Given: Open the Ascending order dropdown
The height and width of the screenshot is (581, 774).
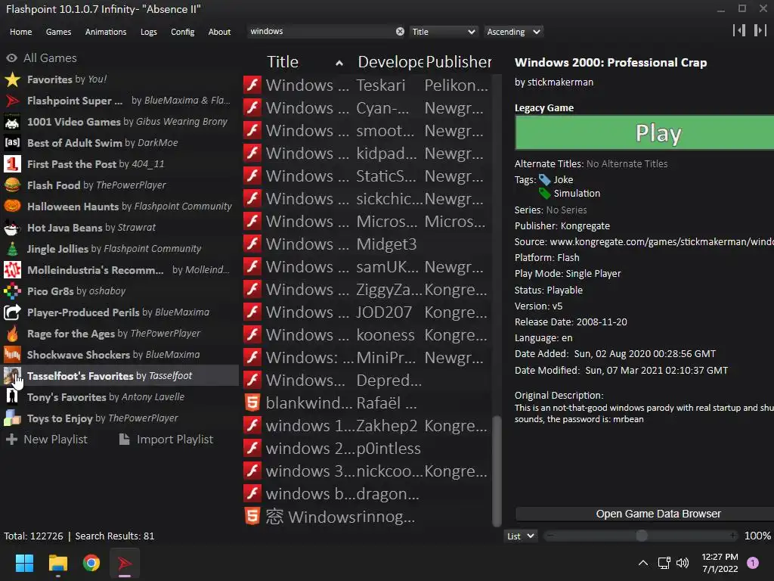Looking at the screenshot, I should pyautogui.click(x=513, y=32).
